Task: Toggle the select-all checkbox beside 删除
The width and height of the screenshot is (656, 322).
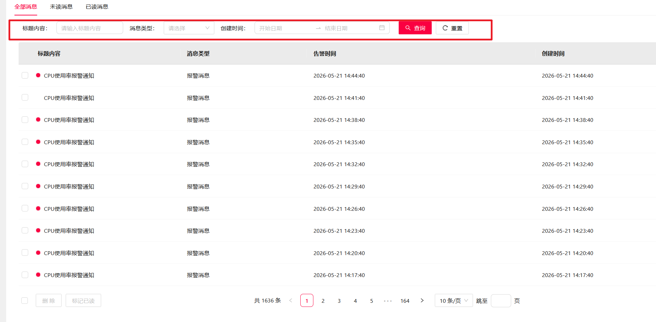Action: [25, 300]
